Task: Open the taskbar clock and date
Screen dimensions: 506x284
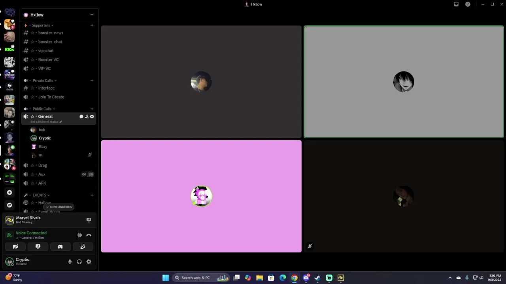Action: pyautogui.click(x=495, y=278)
